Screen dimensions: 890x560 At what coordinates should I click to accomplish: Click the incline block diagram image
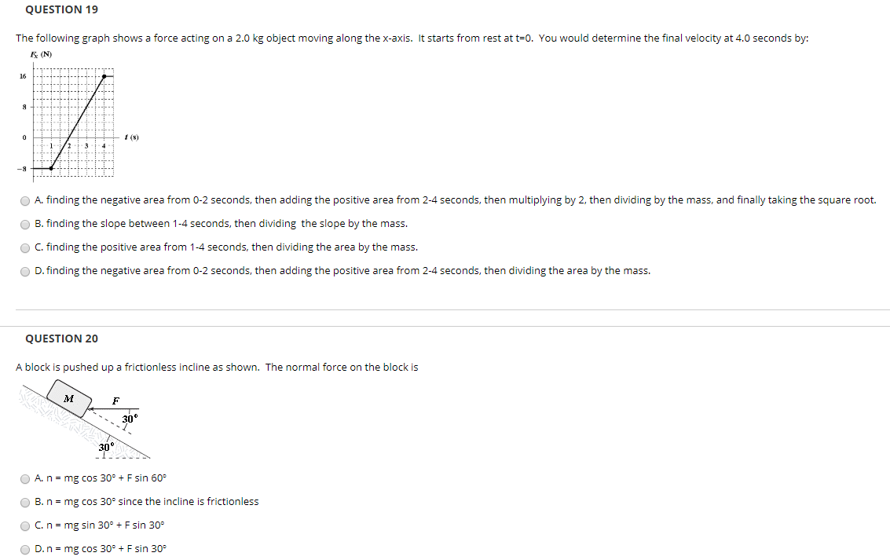pos(85,419)
